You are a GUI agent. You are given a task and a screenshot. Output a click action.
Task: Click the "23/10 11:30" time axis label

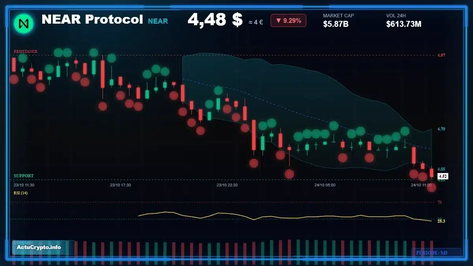tap(24, 185)
